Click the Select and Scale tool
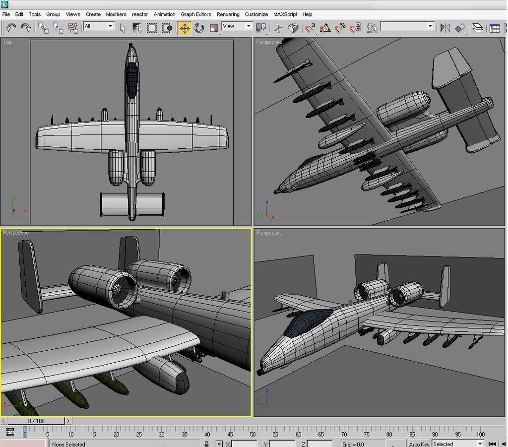This screenshot has width=508, height=447. pyautogui.click(x=214, y=28)
